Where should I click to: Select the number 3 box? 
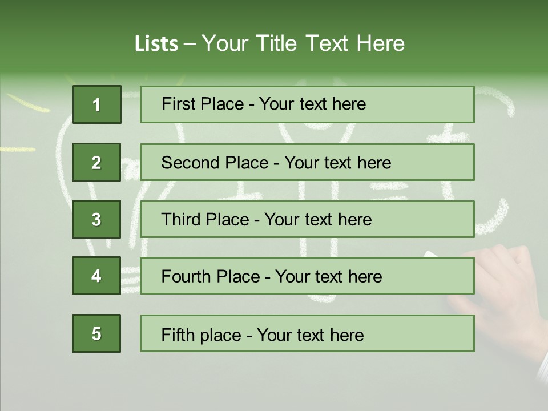coord(96,219)
